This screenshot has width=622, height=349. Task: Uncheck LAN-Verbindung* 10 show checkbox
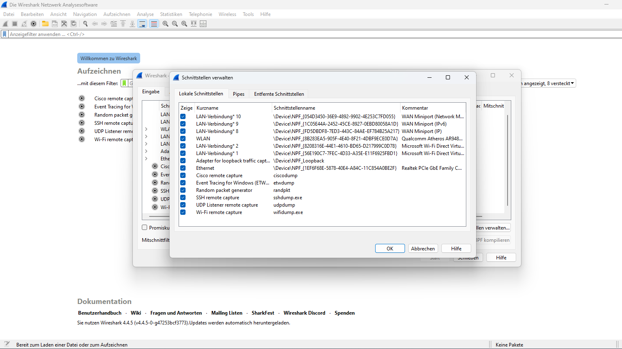[x=183, y=117]
